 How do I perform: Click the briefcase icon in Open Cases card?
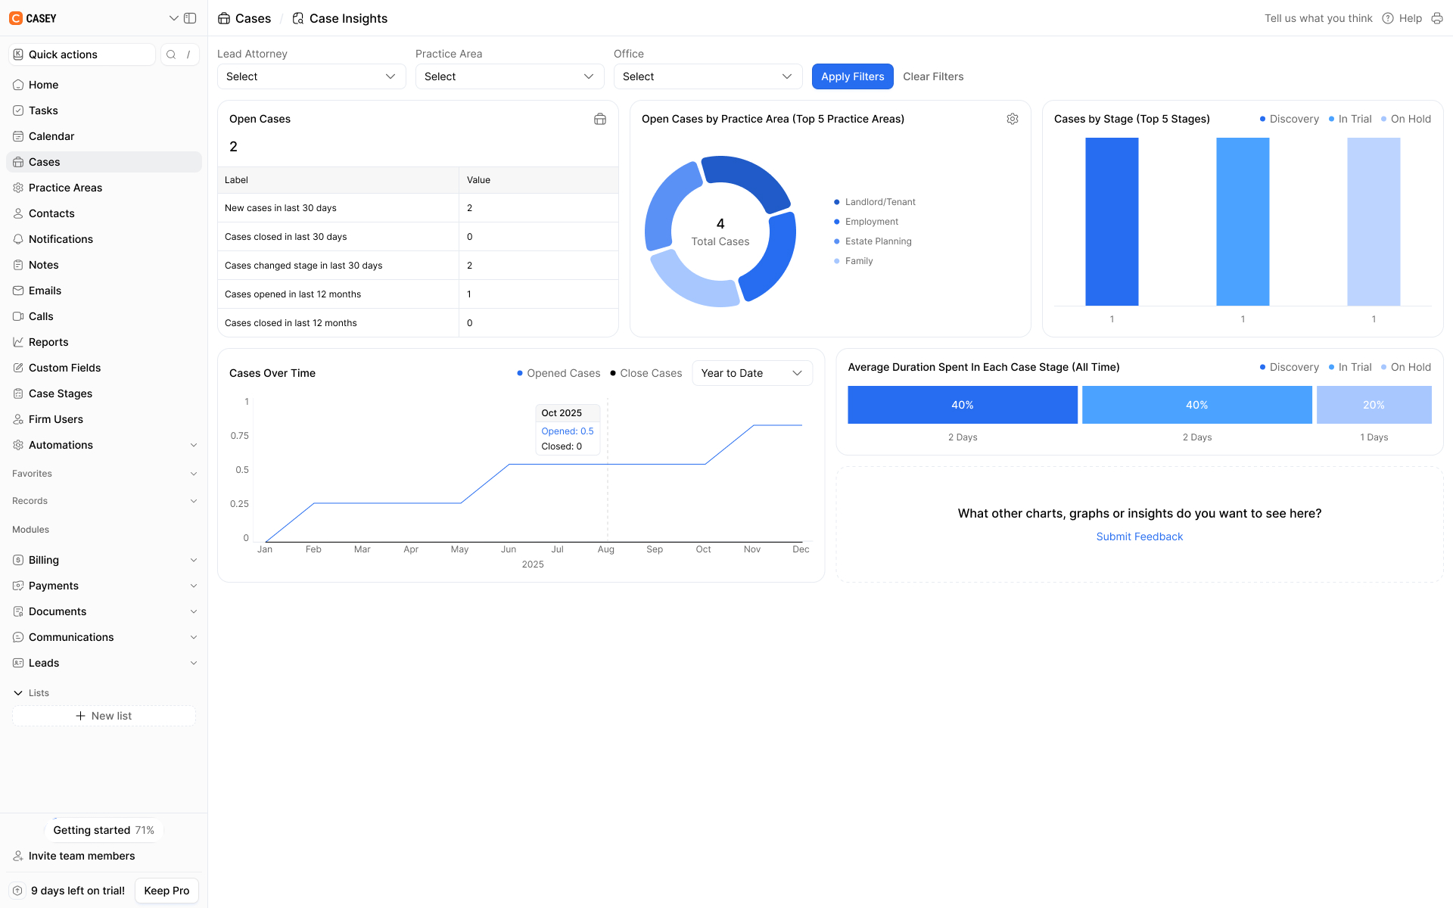pos(600,119)
